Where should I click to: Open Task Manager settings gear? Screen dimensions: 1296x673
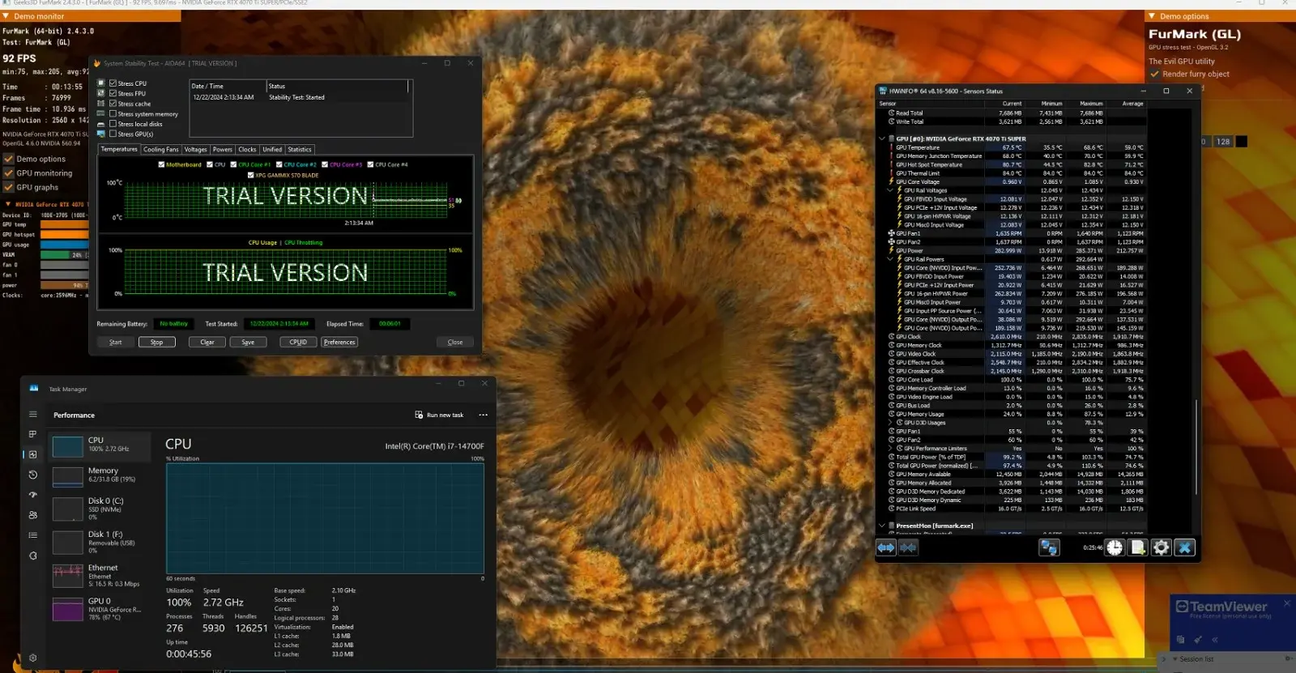click(x=33, y=658)
